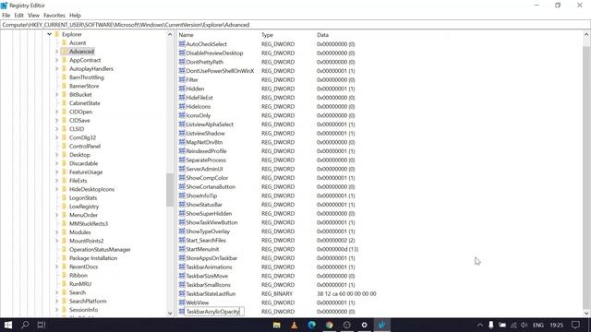Screen dimensions: 591x332
Task: Expand the BitBucket key
Action: pyautogui.click(x=56, y=94)
